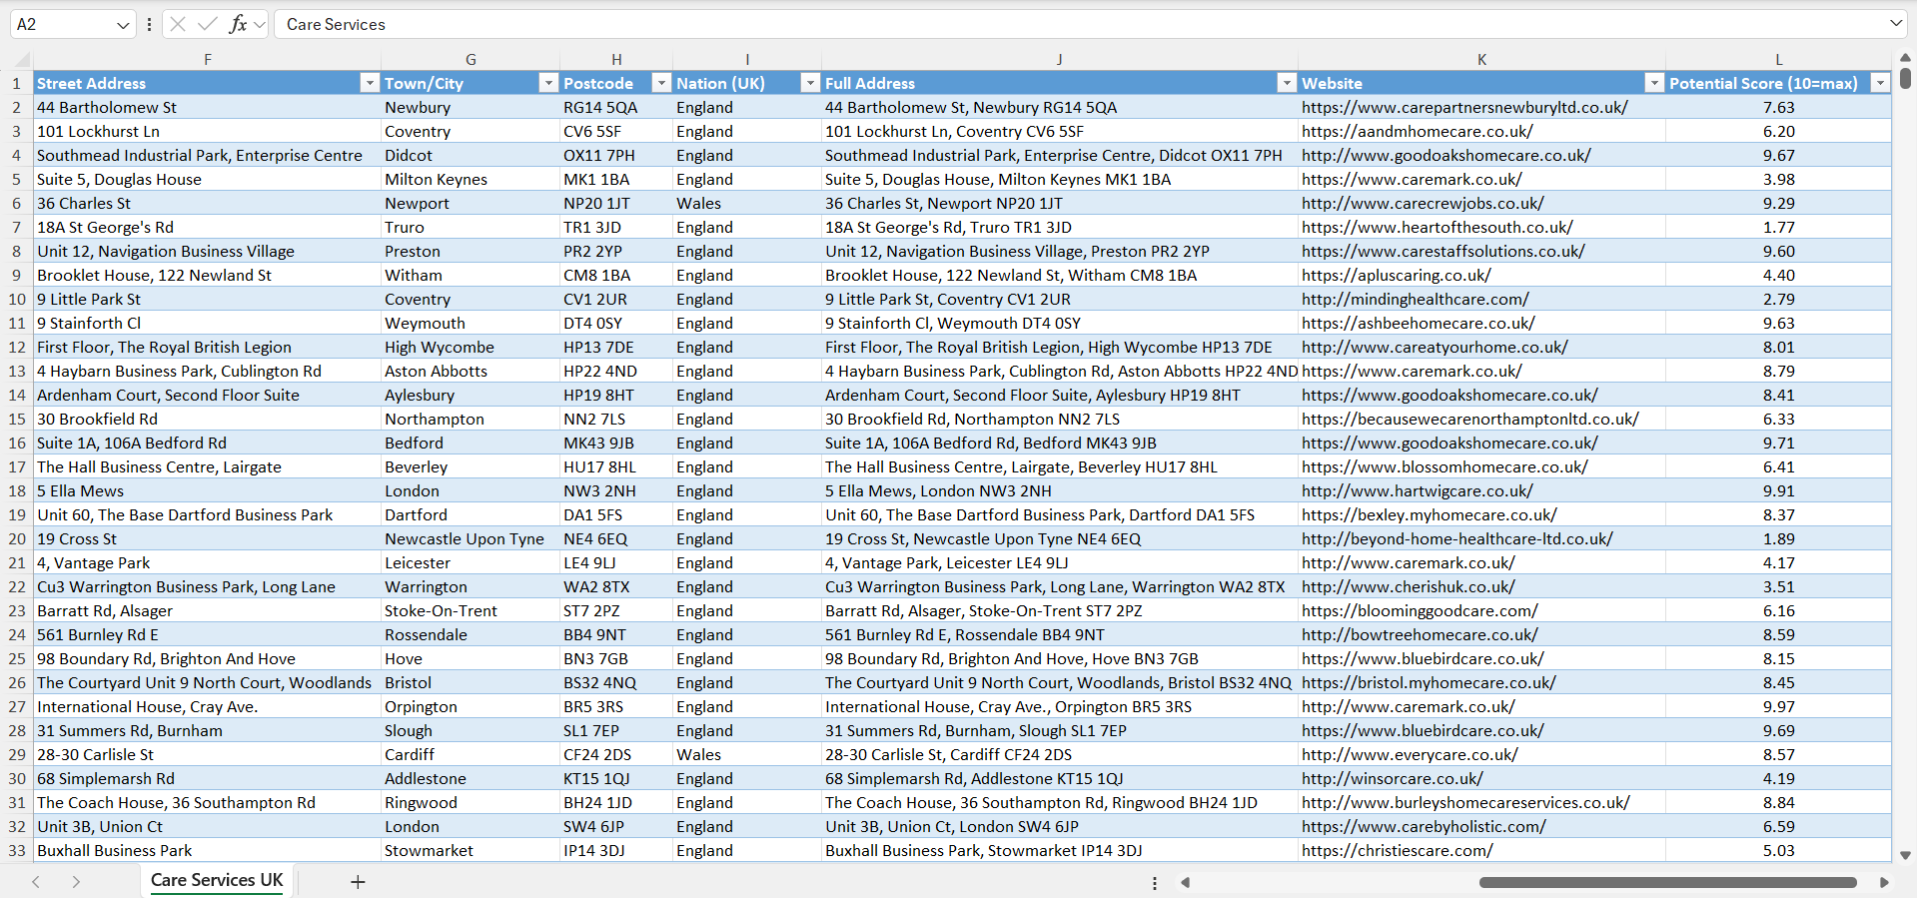The image size is (1917, 898).
Task: Select column H header
Action: (x=616, y=60)
